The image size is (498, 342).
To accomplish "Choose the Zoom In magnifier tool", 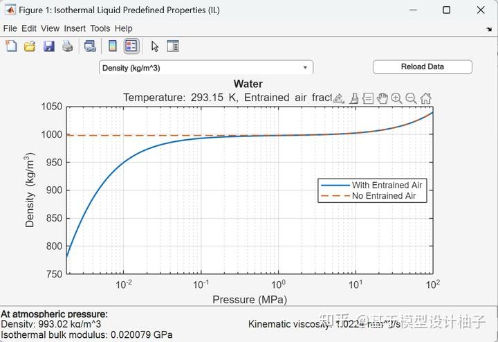I will click(x=397, y=98).
